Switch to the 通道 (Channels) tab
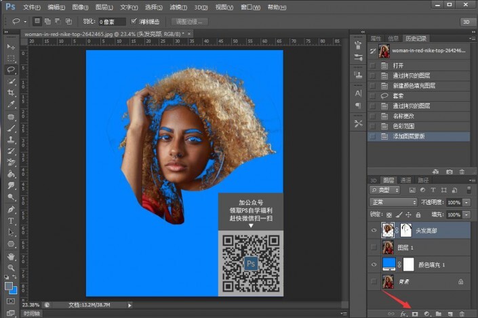 405,180
